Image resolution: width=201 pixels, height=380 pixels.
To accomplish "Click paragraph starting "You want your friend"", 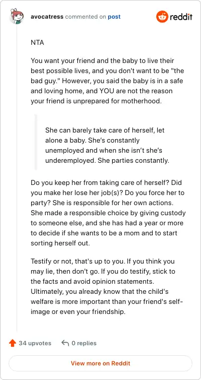I will tap(107, 81).
